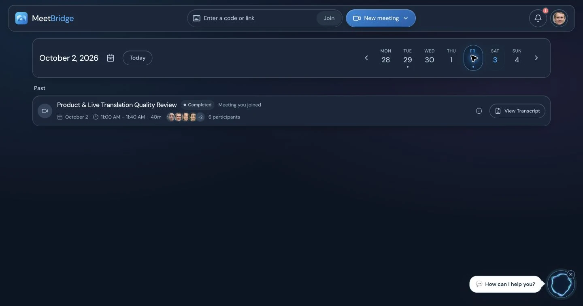
Task: Open meeting info icon
Action: coord(479,111)
